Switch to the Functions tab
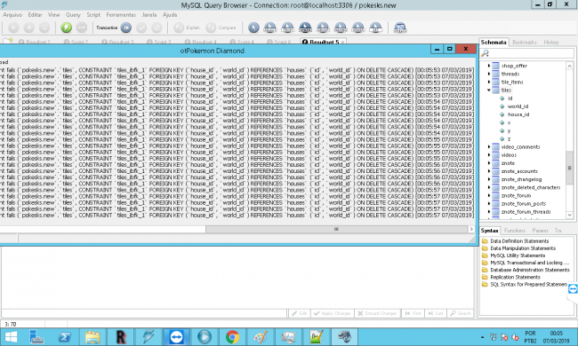 515,231
